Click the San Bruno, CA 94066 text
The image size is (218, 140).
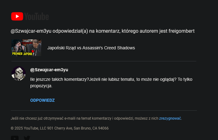pos(91,128)
